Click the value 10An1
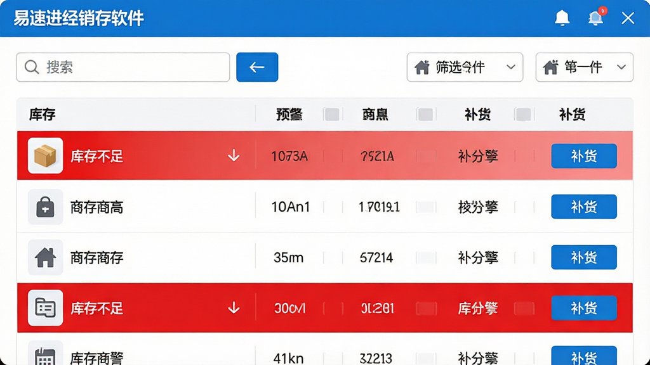Viewport: 650px width, 365px height. point(291,207)
